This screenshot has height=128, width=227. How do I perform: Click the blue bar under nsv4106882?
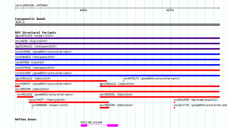(x=117, y=54)
